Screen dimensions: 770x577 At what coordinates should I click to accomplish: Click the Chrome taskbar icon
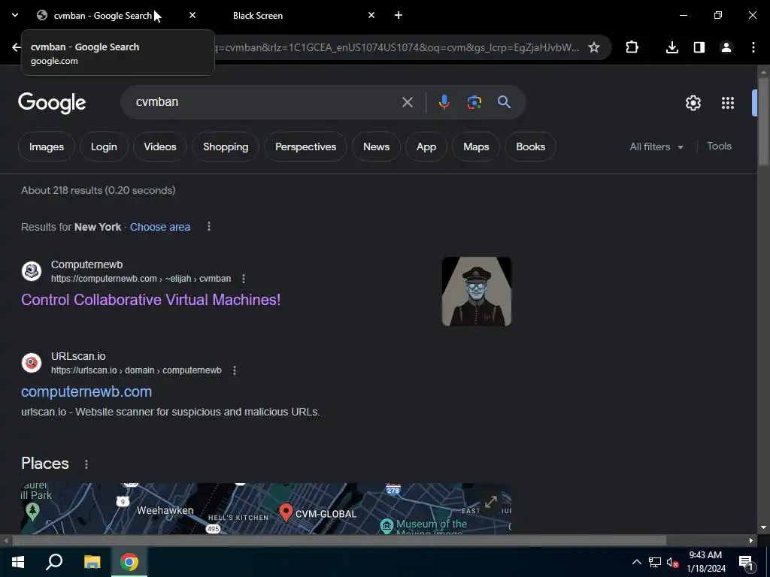point(129,562)
